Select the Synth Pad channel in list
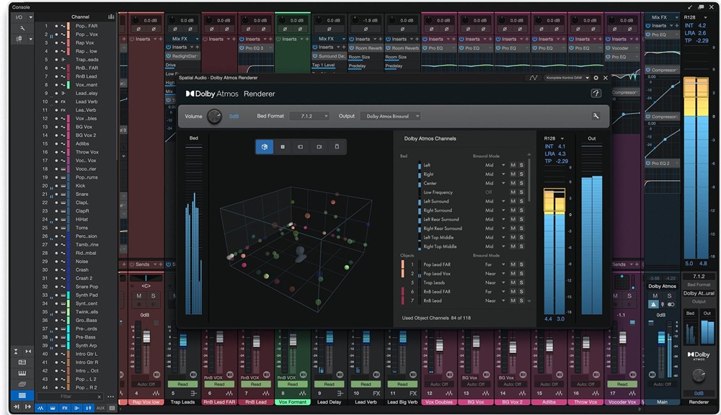 pos(87,295)
